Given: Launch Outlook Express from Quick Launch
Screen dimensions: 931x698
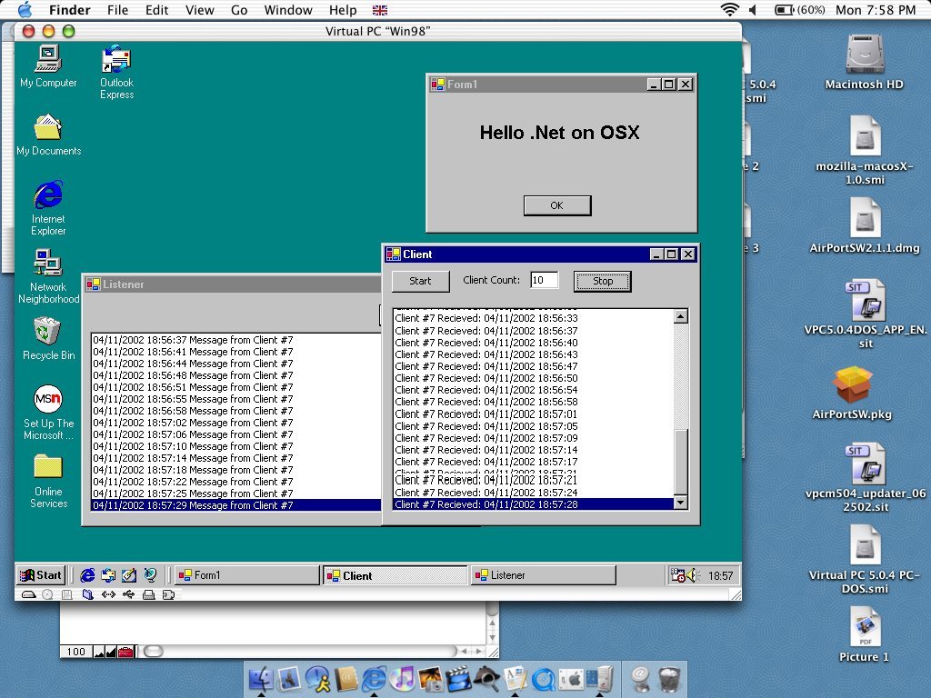Looking at the screenshot, I should pyautogui.click(x=108, y=575).
